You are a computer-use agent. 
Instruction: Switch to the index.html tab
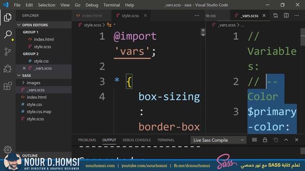91,16
